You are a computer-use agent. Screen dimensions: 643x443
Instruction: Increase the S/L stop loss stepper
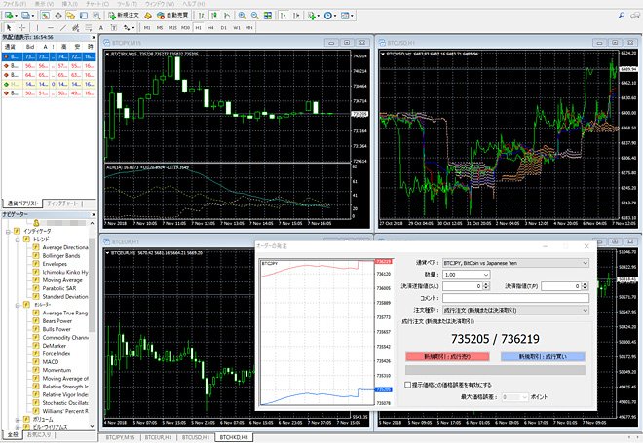pyautogui.click(x=486, y=284)
